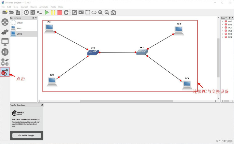Click the New blank project icon
This screenshot has height=144, width=234.
click(5, 12)
